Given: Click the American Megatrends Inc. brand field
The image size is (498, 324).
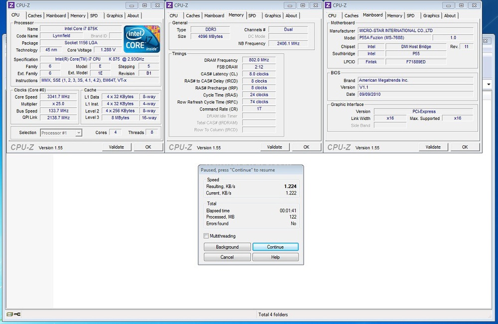Looking at the screenshot, I should (415, 80).
